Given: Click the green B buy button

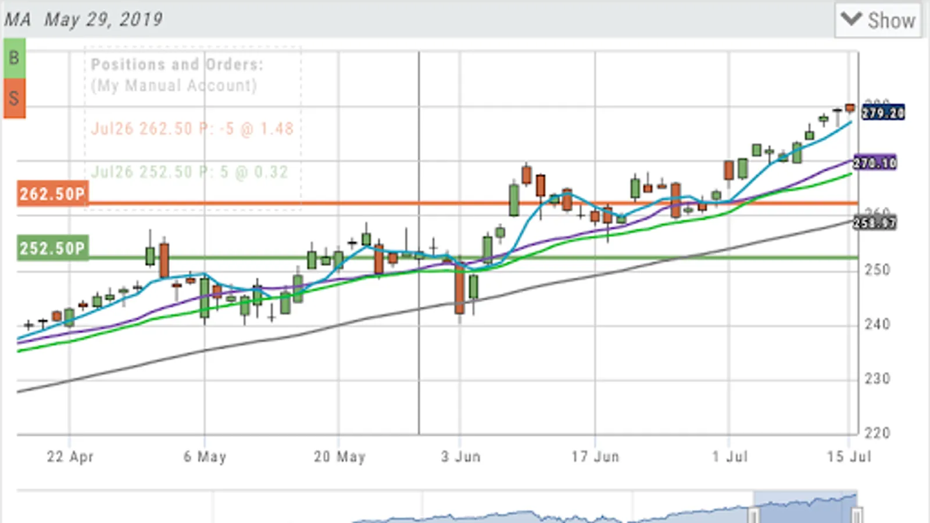Looking at the screenshot, I should coord(15,58).
